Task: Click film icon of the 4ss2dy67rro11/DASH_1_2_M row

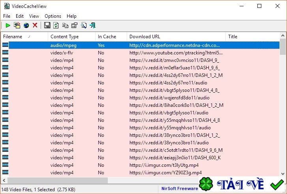Action: click(5, 75)
